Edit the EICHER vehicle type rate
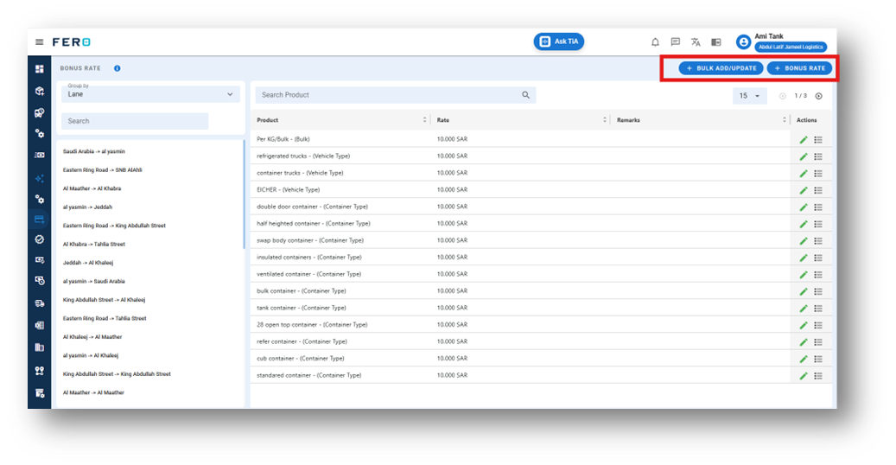 coord(804,190)
